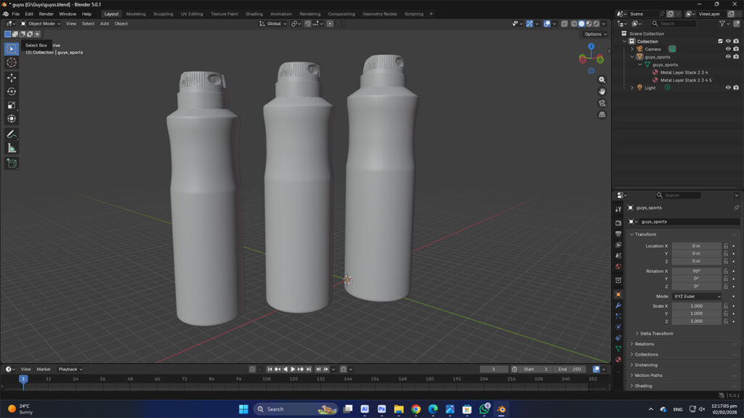Viewport: 744px width, 418px height.
Task: Click the Options button in the viewport
Action: click(x=594, y=34)
